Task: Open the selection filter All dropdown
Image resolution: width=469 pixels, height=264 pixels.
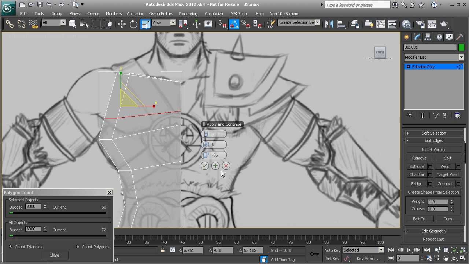Action: pyautogui.click(x=53, y=23)
